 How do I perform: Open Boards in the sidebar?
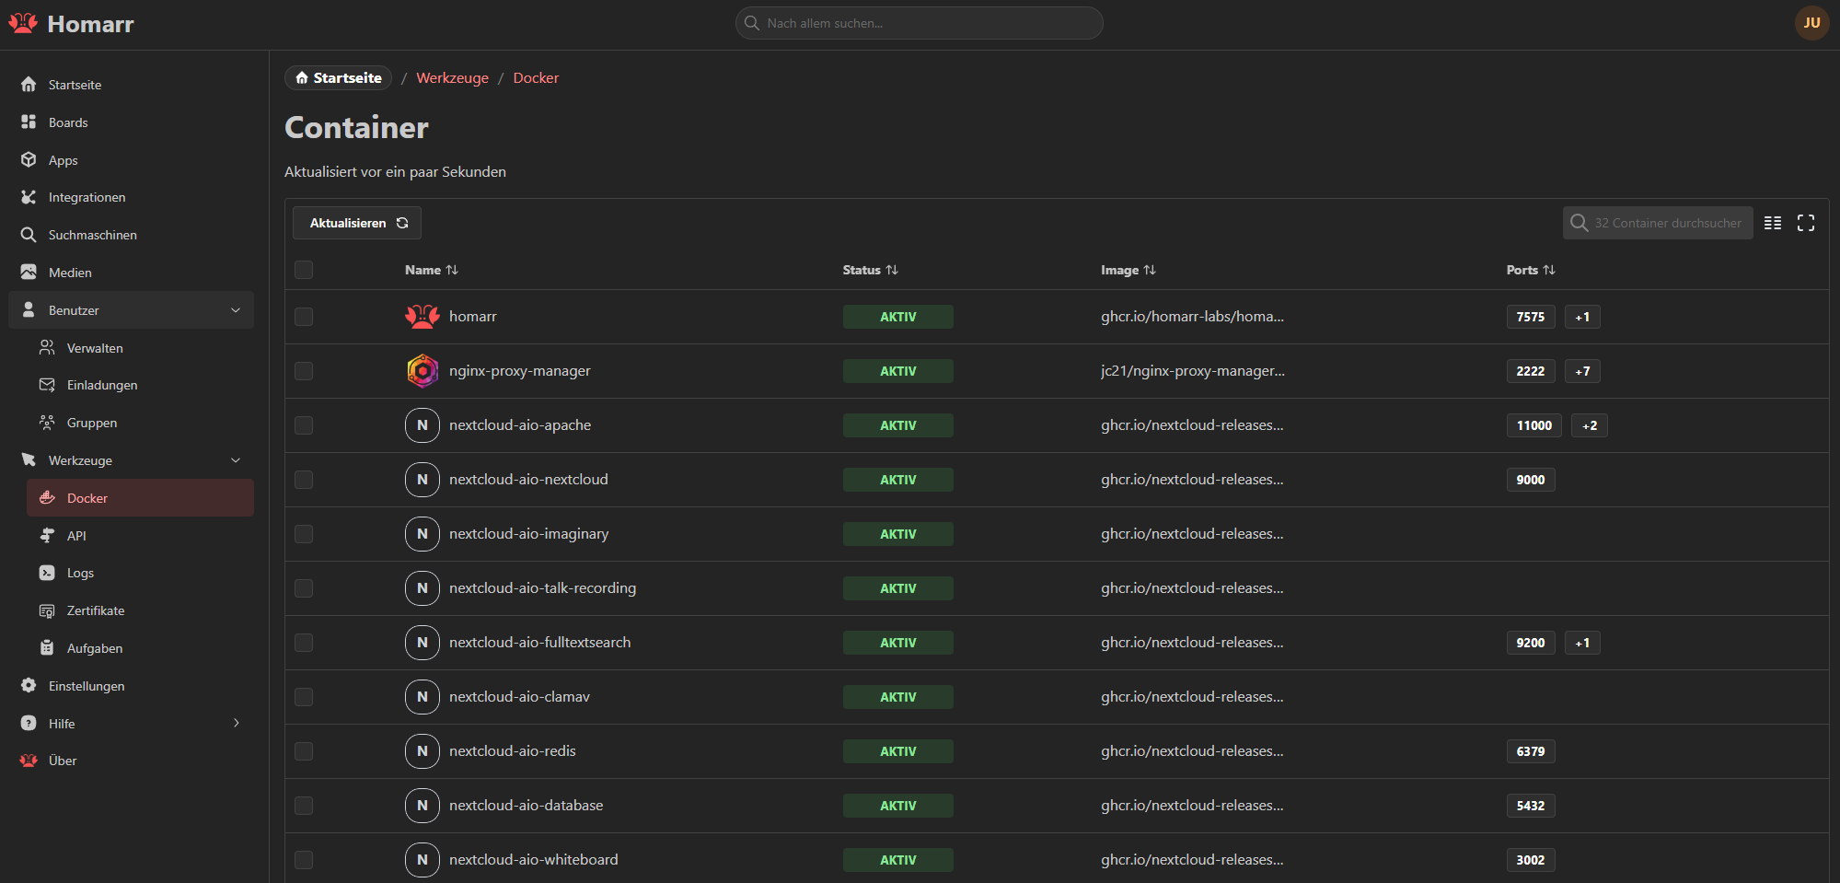tap(68, 122)
